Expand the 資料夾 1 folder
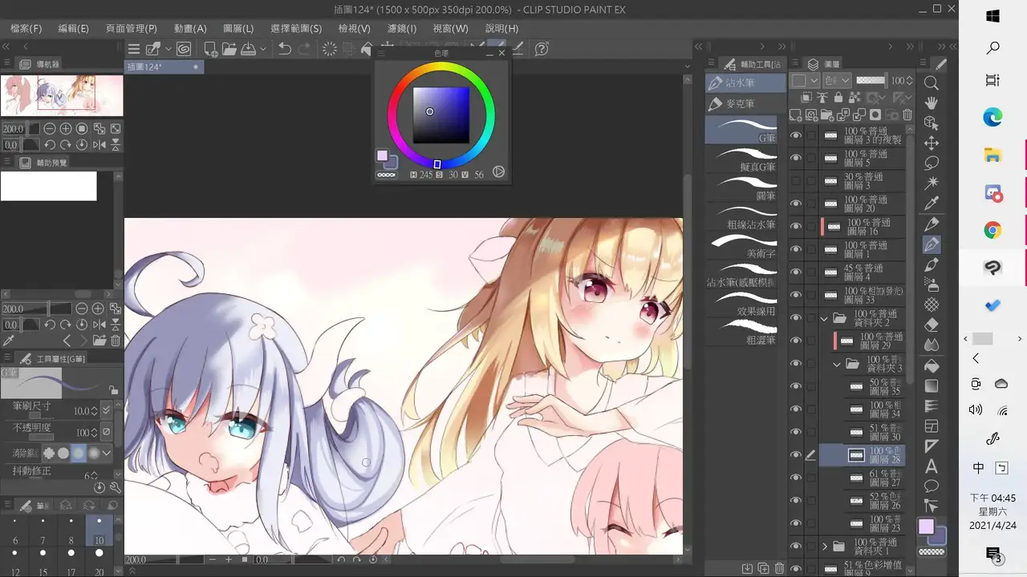Viewport: 1027px width, 577px height. pyautogui.click(x=824, y=547)
